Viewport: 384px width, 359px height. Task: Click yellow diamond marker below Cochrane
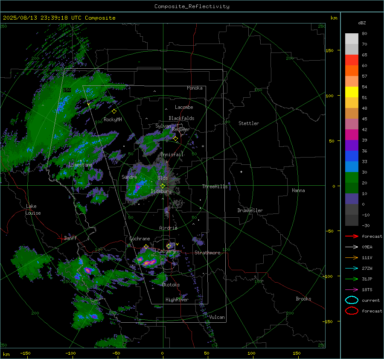[146, 247]
